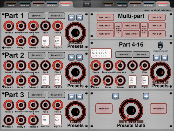This screenshot has width=174, height=131.
Task: Click Part 3 previous preset arrow
Action: 71,97
